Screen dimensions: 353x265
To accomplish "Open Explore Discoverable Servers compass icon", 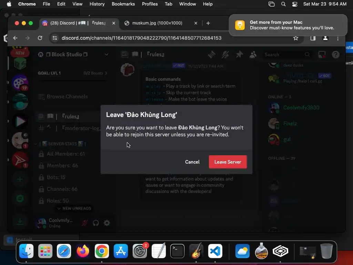I will coord(20,198).
